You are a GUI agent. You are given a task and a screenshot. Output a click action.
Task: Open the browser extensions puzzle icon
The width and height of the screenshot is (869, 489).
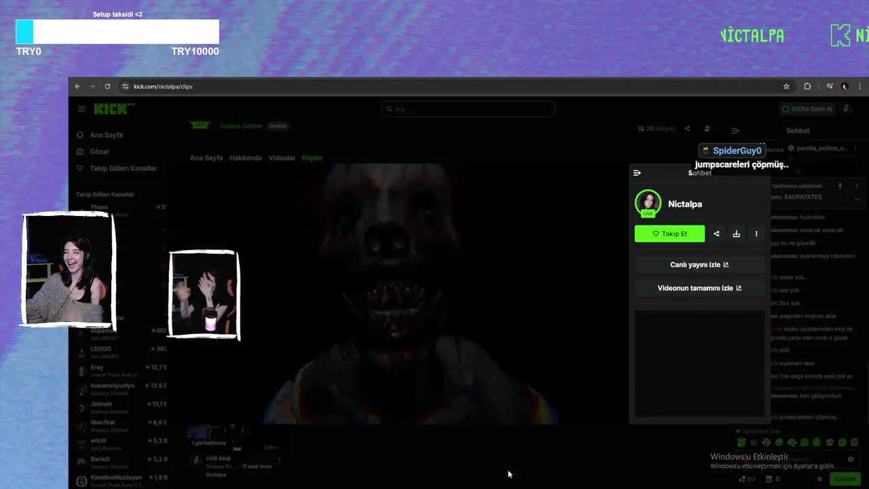point(807,86)
